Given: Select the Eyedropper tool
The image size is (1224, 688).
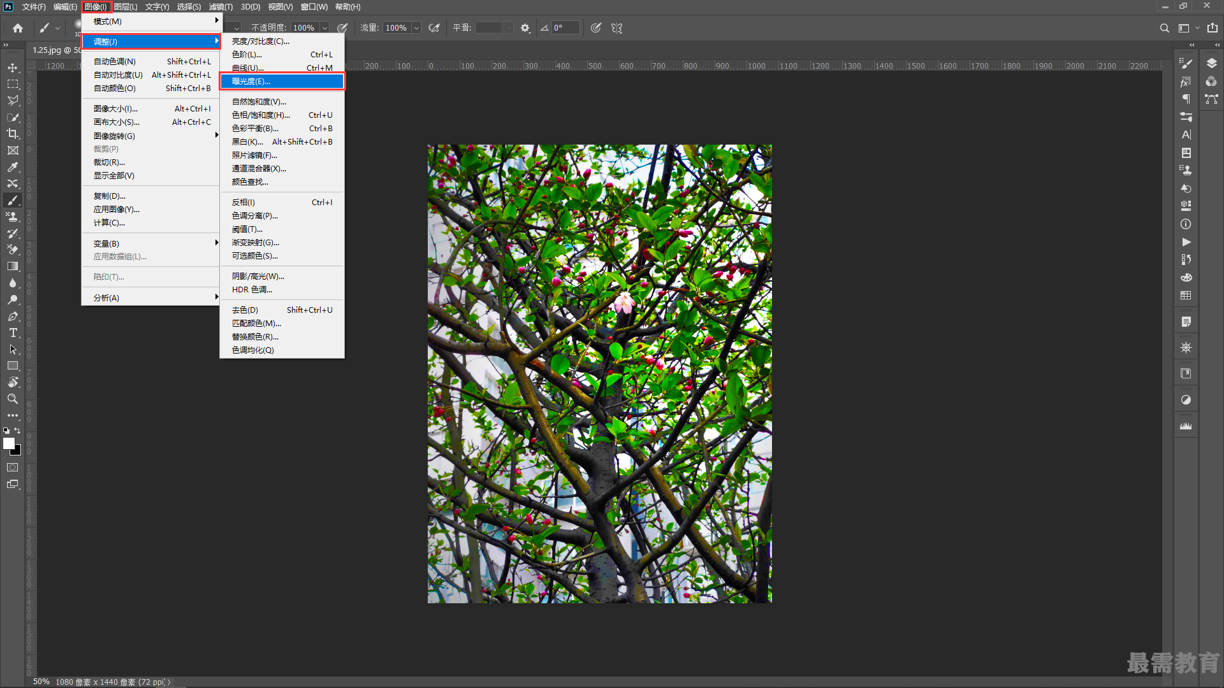Looking at the screenshot, I should tap(13, 167).
